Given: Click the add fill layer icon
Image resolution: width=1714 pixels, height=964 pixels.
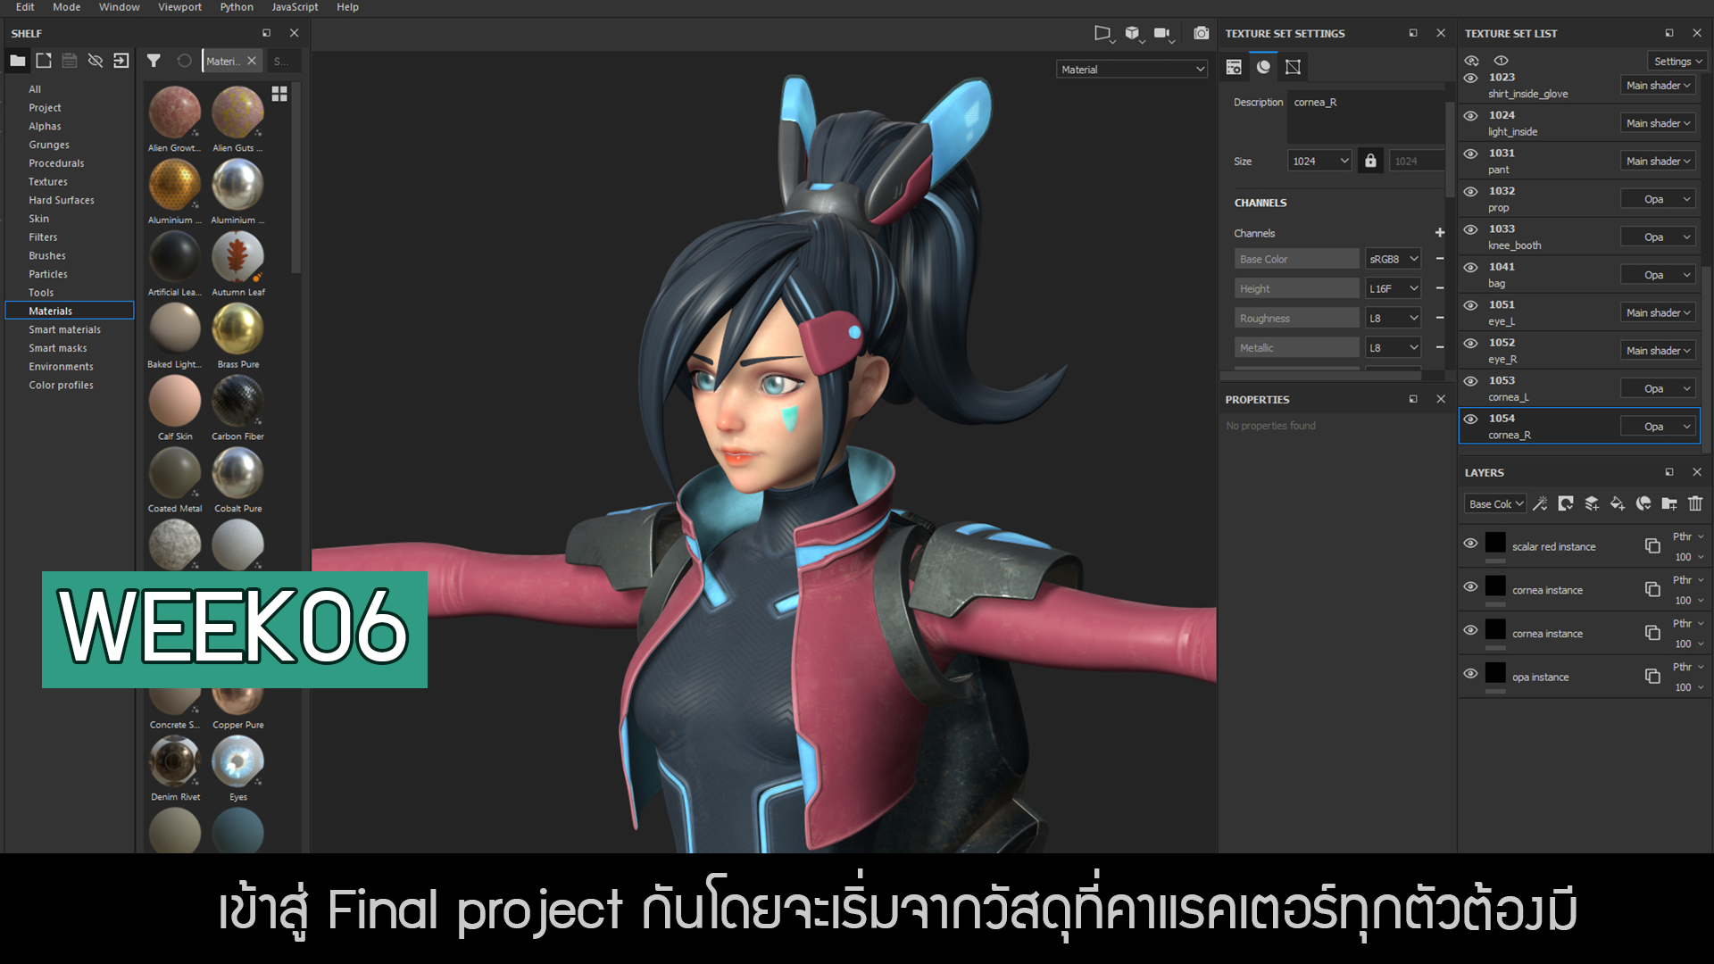Looking at the screenshot, I should (x=1617, y=504).
